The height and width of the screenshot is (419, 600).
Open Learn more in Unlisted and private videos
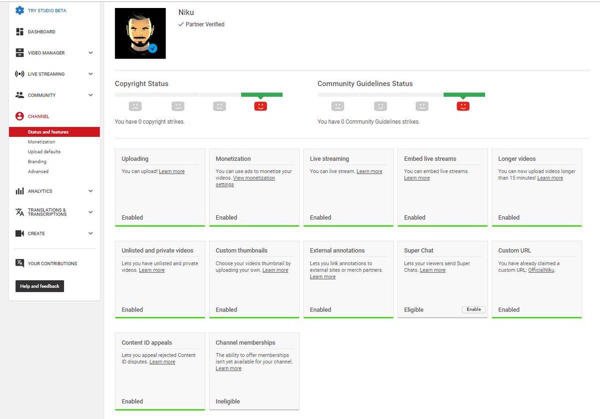pos(151,270)
